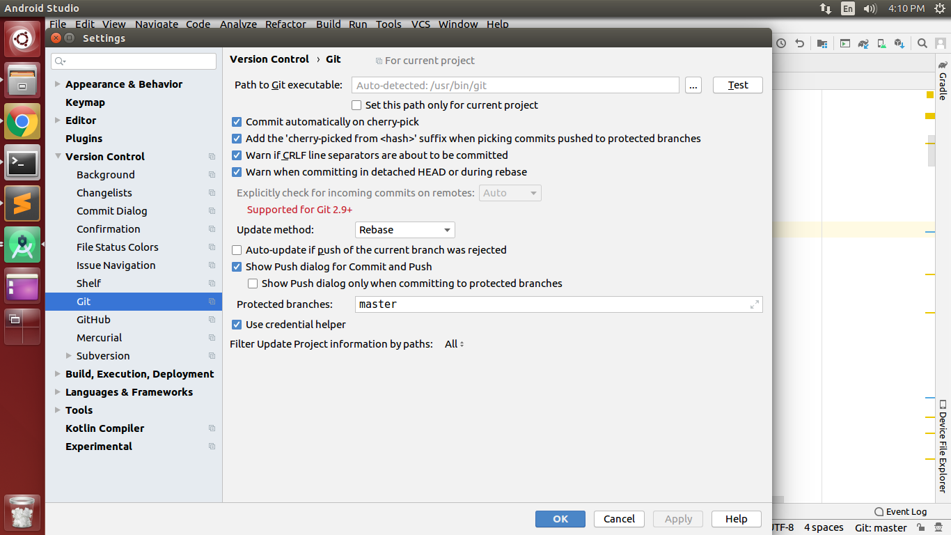Screen dimensions: 951x535
Task: Focus the settings search box
Action: (134, 61)
